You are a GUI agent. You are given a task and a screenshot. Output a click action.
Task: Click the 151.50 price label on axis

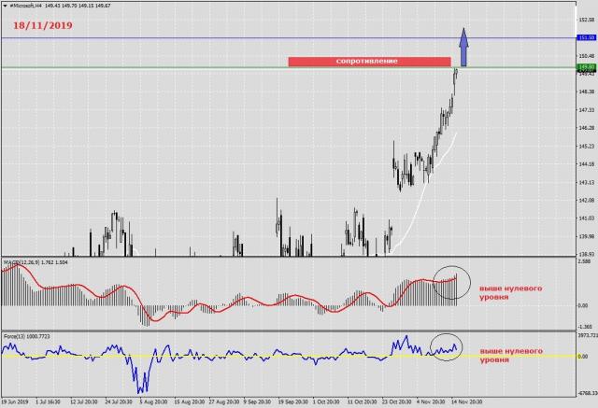[x=587, y=38]
